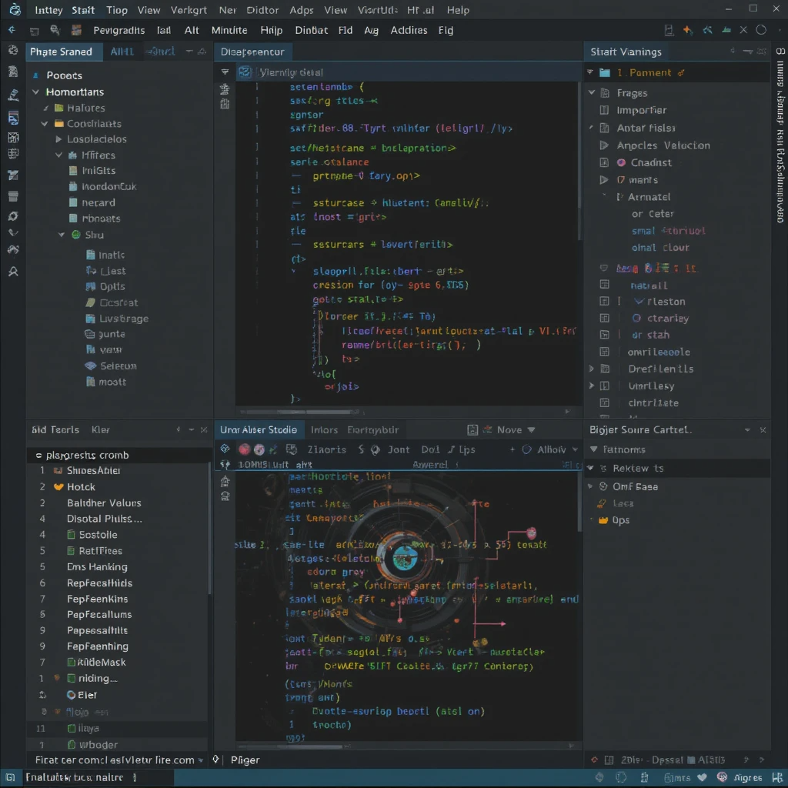Click the lower editor's vertical scrollbar
This screenshot has height=788, width=788.
tap(579, 500)
